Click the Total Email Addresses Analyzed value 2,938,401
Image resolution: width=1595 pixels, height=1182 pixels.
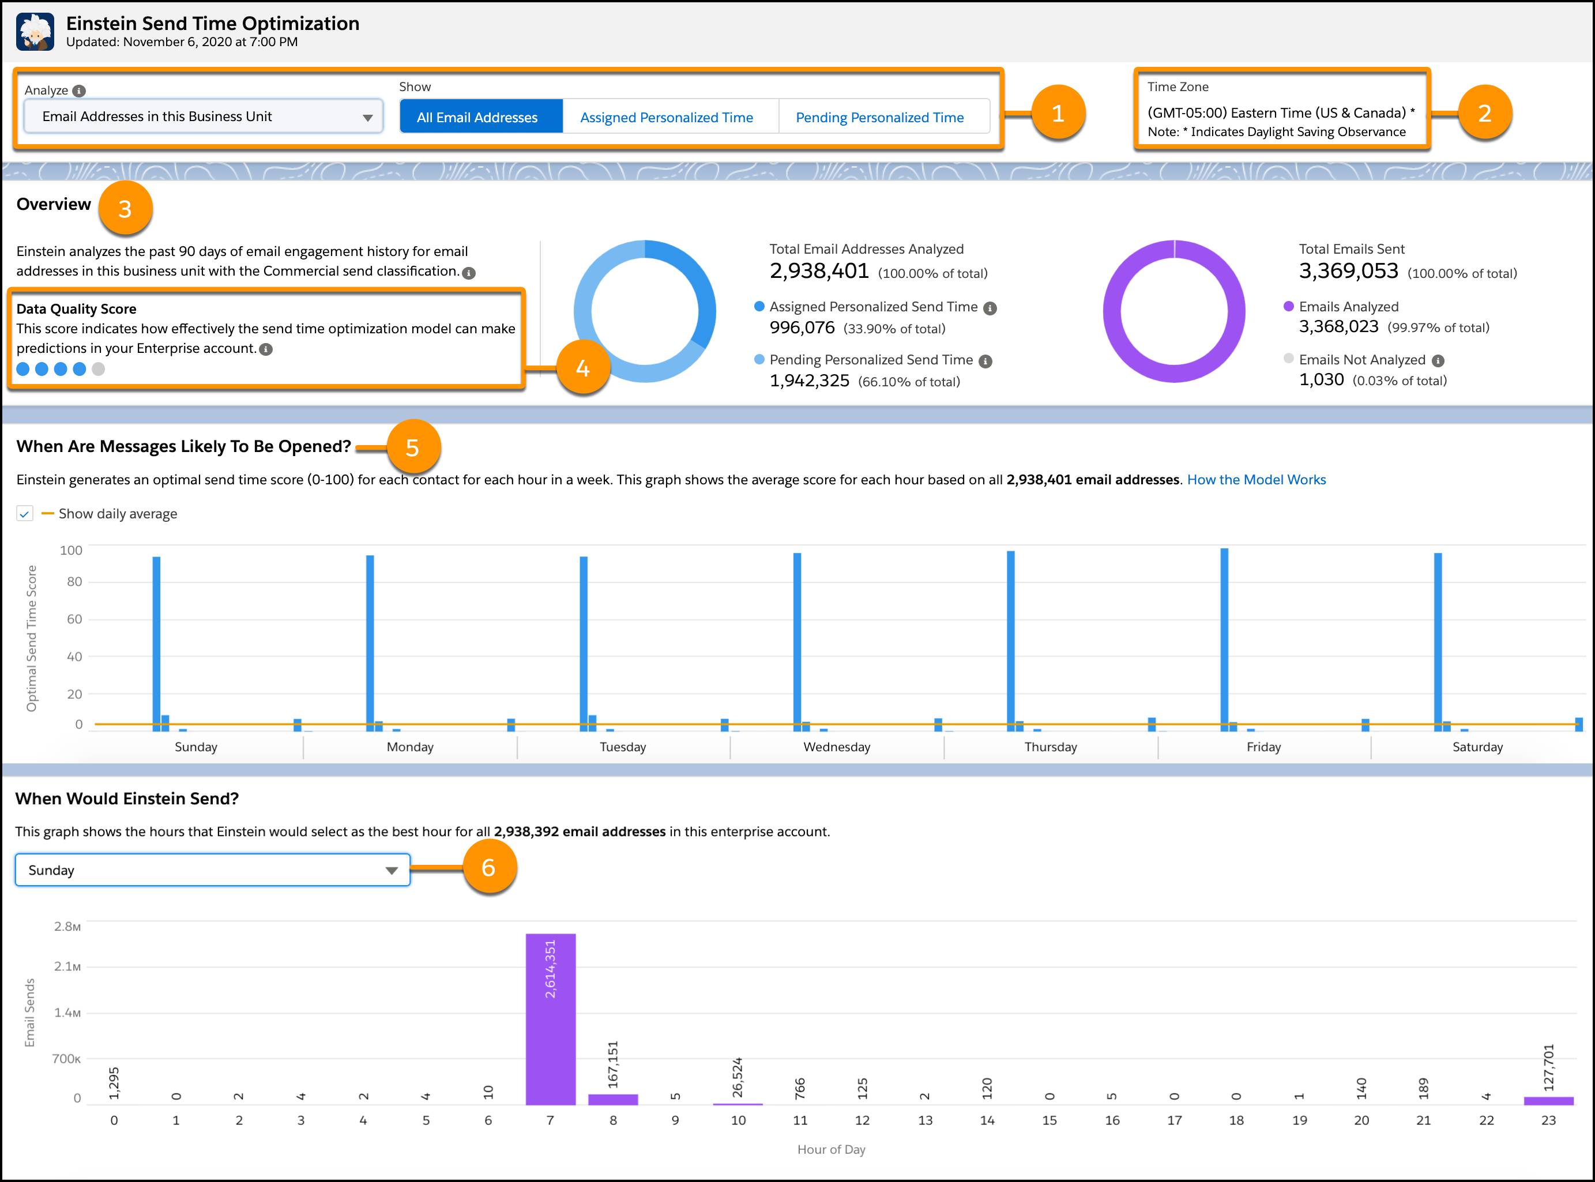coord(819,271)
